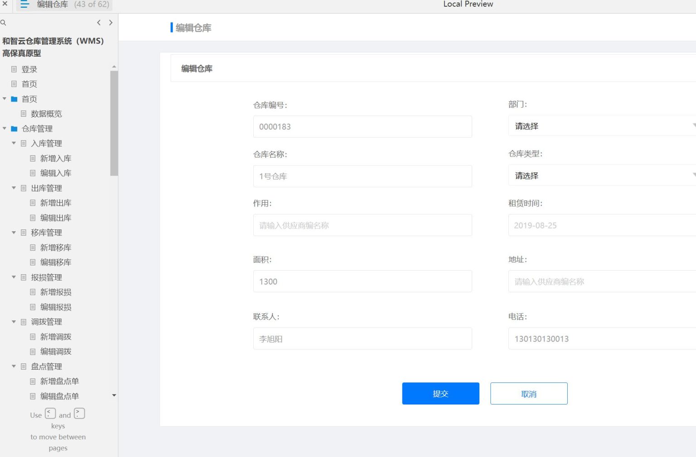This screenshot has height=457, width=696.
Task: Collapse the 出库管理 tree arrow
Action: (14, 188)
